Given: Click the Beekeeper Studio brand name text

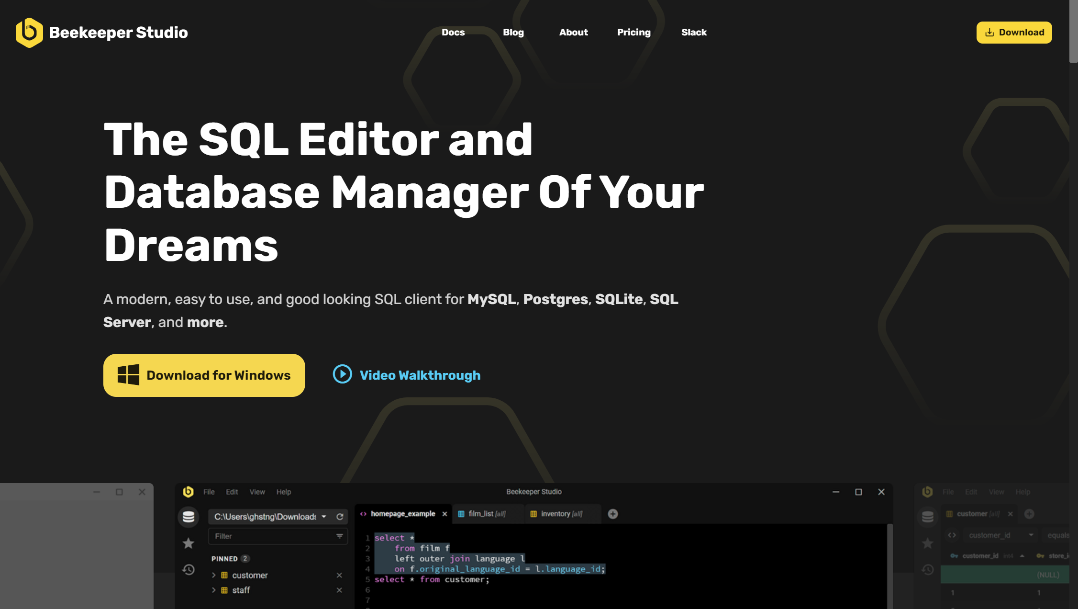Looking at the screenshot, I should [x=118, y=33].
